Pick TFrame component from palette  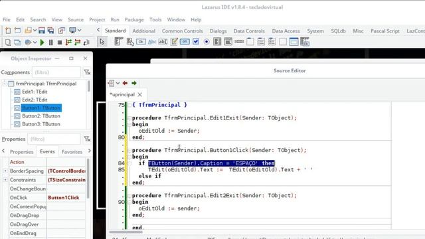point(294,42)
